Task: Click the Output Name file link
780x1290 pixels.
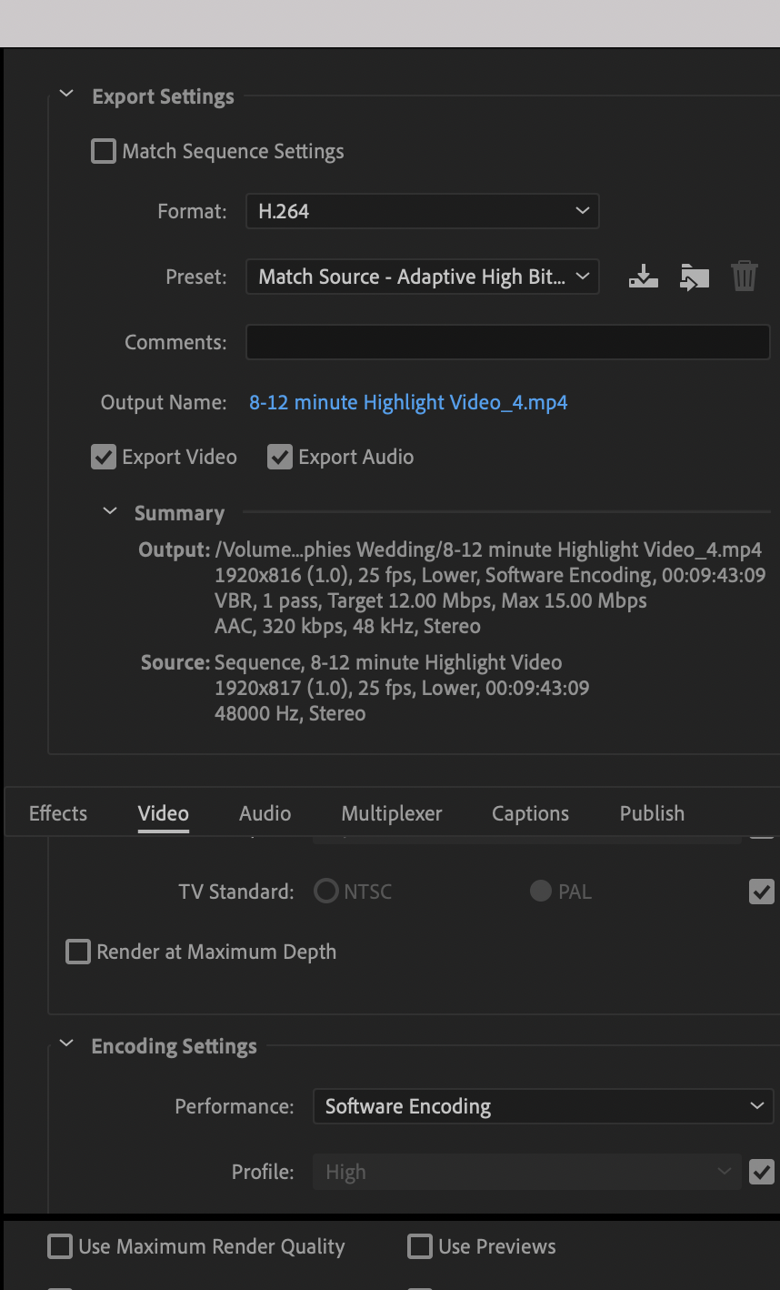Action: tap(408, 402)
